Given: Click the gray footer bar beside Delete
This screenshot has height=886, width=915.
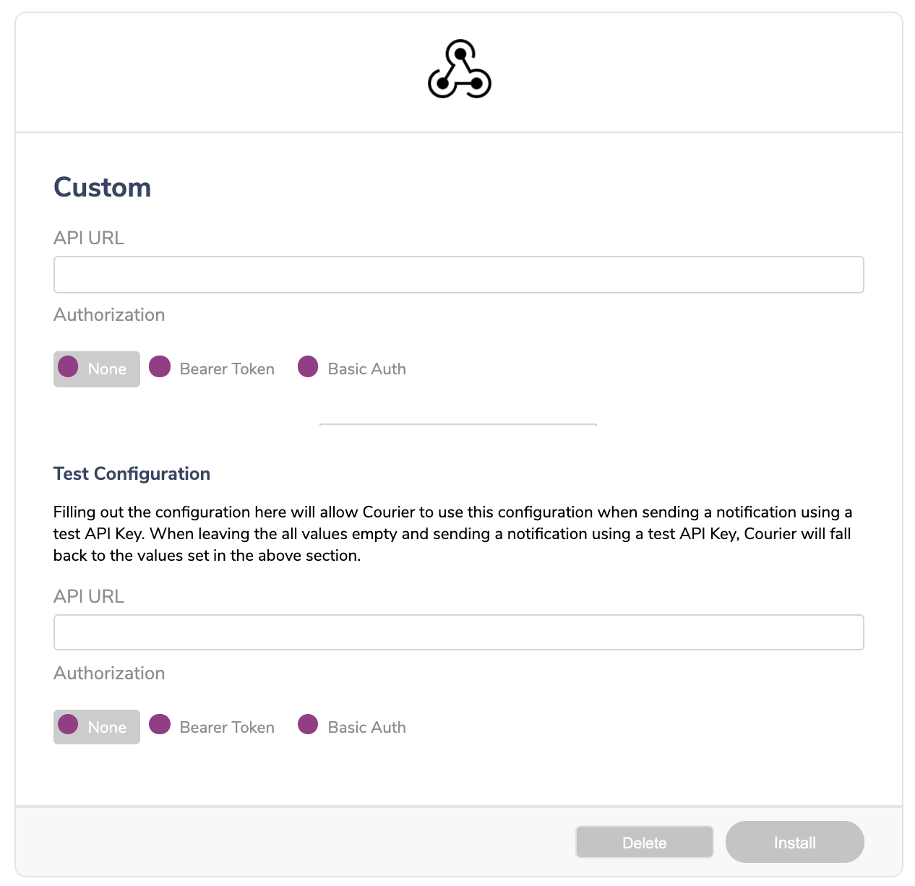Looking at the screenshot, I should 295,842.
